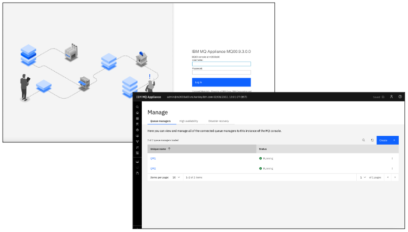Open the QM2 queue manager link
The height and width of the screenshot is (232, 408).
point(153,168)
